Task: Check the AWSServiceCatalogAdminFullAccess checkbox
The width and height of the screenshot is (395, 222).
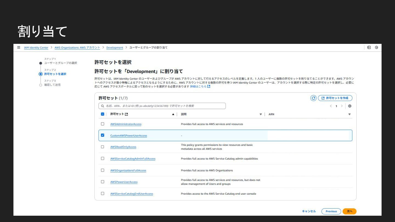Action: [103, 158]
